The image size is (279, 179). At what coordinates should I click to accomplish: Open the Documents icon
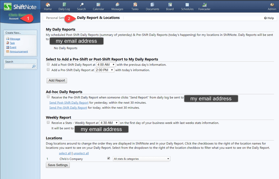(x=152, y=6)
